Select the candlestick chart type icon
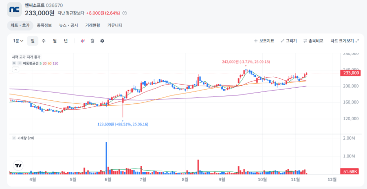 pos(82,41)
